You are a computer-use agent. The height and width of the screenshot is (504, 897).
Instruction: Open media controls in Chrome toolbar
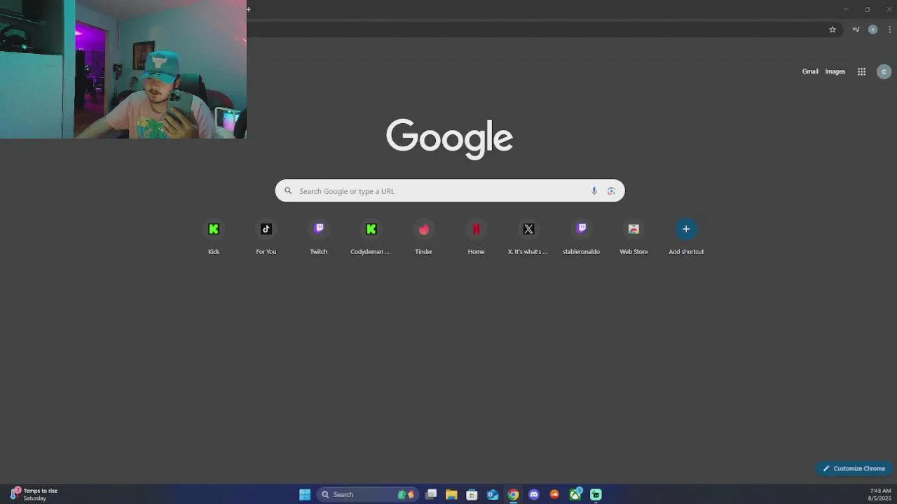[856, 29]
